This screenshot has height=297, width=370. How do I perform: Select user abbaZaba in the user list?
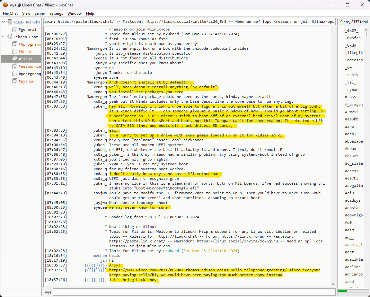354,141
